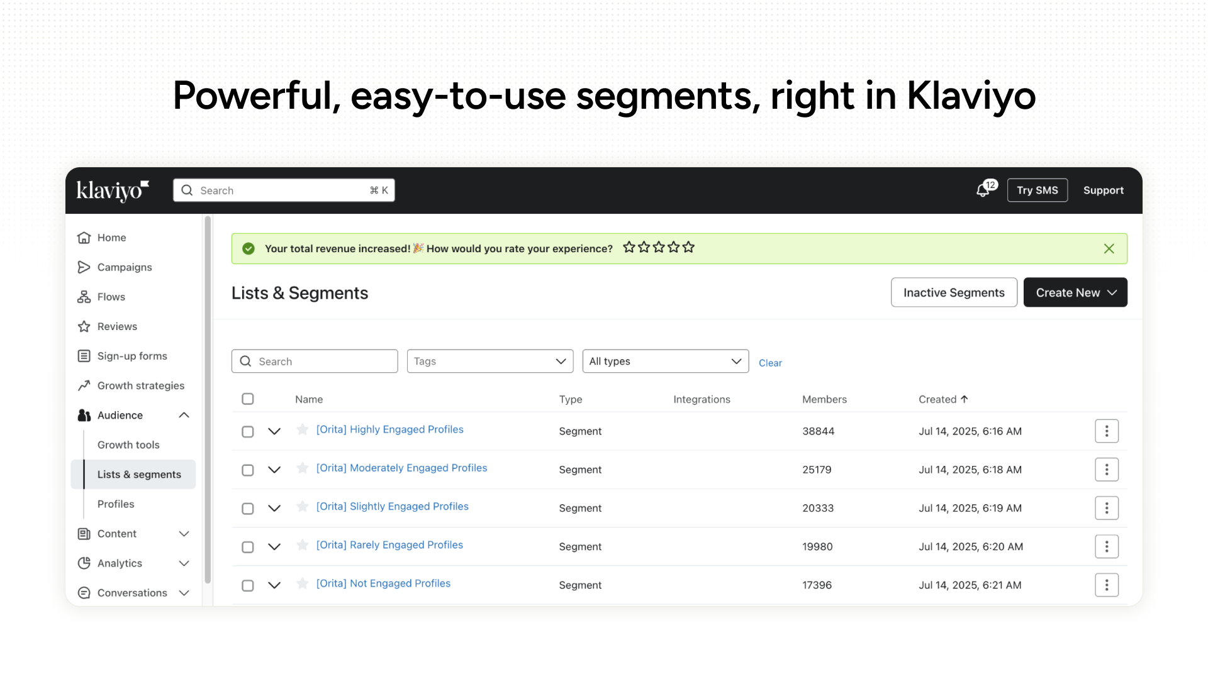1208x679 pixels.
Task: Open three-dot menu for Moderately Engaged Profiles
Action: click(1106, 470)
